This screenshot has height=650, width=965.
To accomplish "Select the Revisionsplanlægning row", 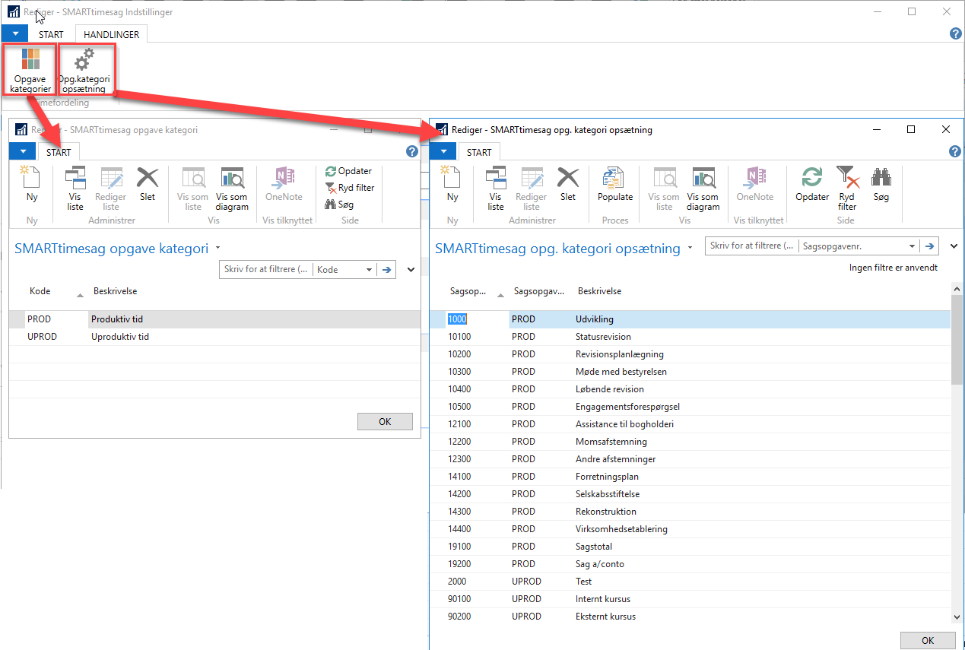I will pyautogui.click(x=690, y=354).
